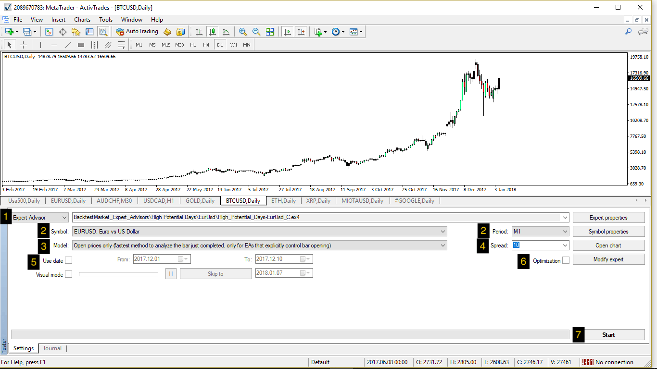
Task: Zoom out of the chart
Action: [256, 32]
